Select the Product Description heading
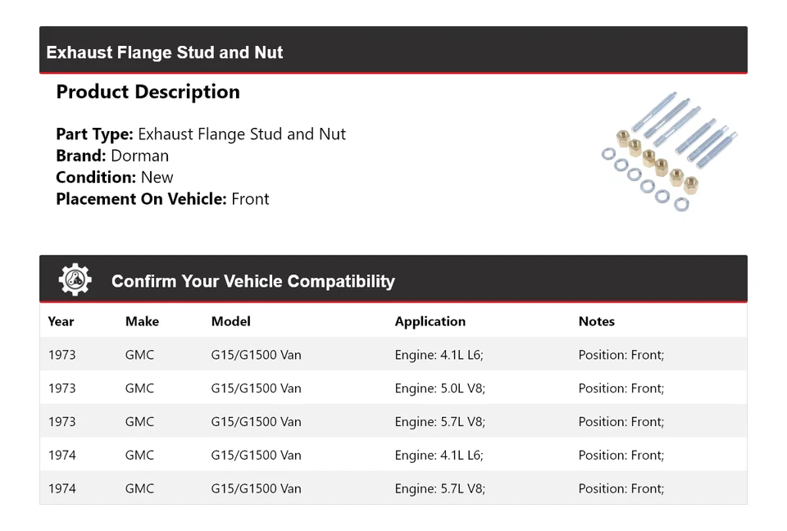787x531 pixels. (148, 92)
